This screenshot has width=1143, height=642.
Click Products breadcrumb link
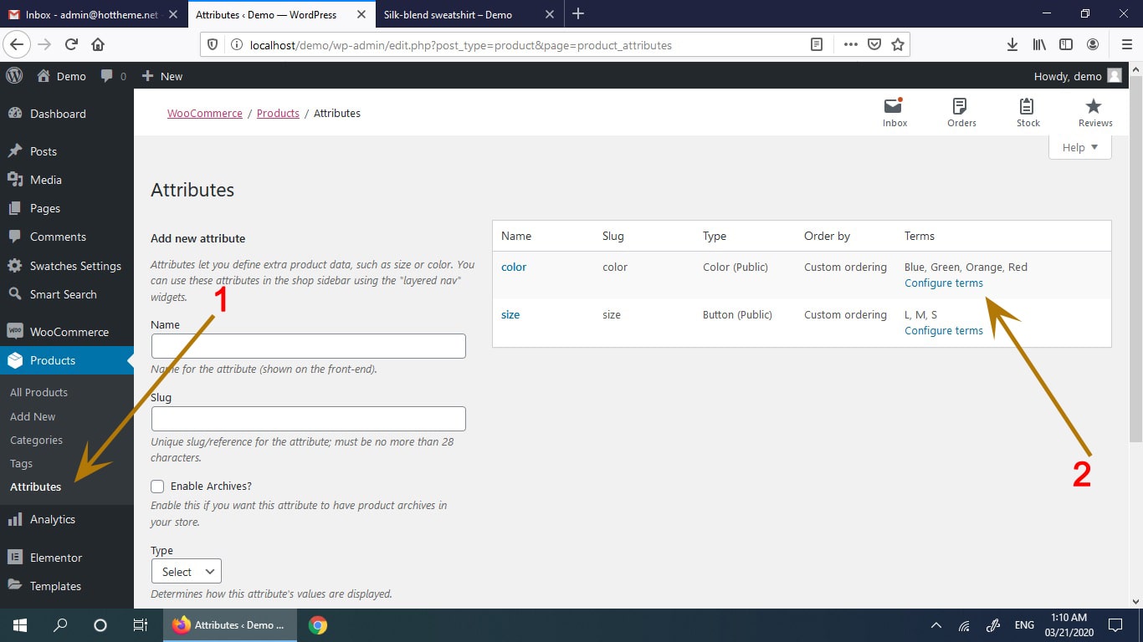pyautogui.click(x=278, y=113)
